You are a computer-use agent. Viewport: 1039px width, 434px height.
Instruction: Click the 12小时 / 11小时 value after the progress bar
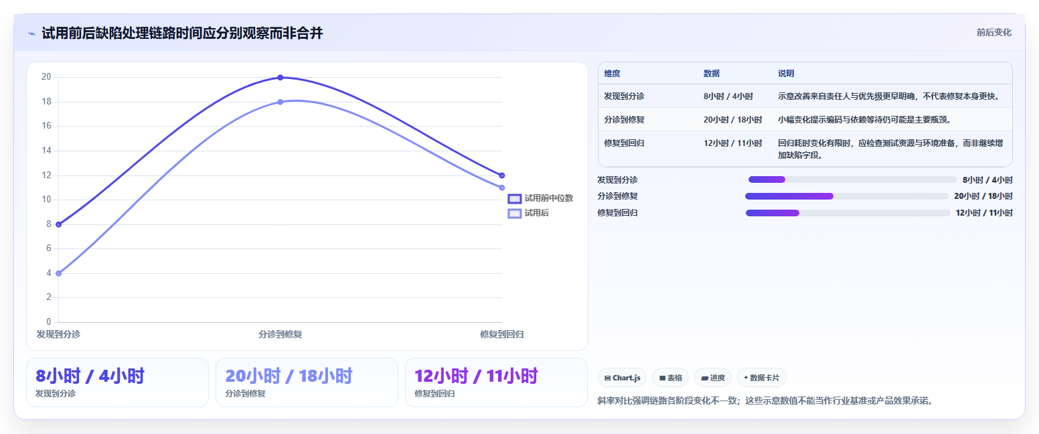(x=984, y=213)
